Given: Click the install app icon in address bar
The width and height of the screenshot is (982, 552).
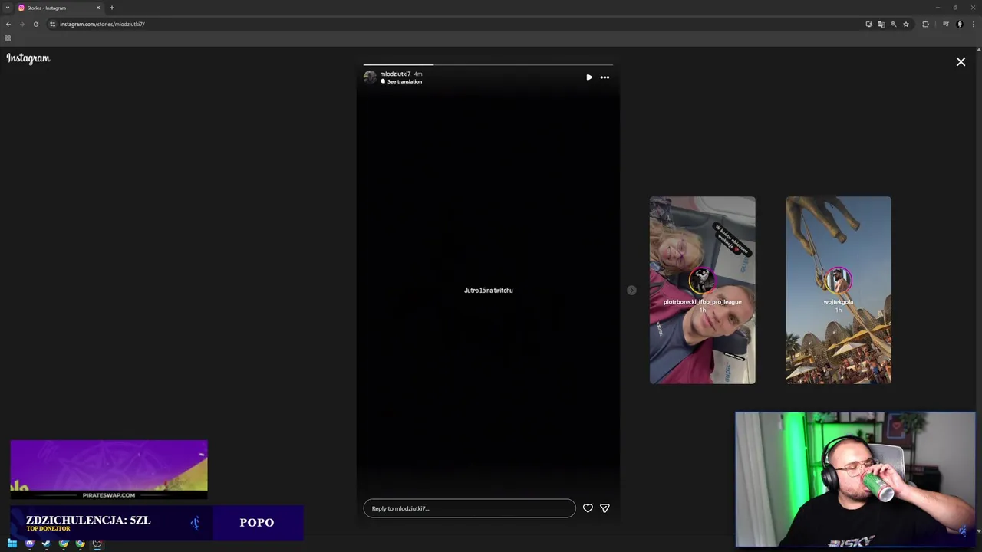Looking at the screenshot, I should pos(868,24).
